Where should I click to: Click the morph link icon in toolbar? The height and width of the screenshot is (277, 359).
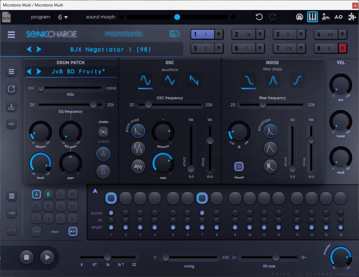(338, 17)
